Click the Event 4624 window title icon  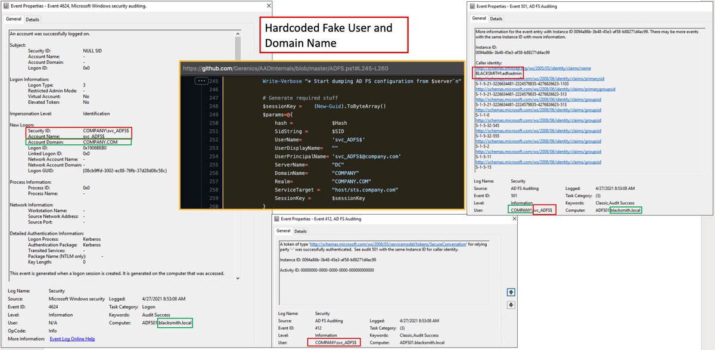point(7,6)
